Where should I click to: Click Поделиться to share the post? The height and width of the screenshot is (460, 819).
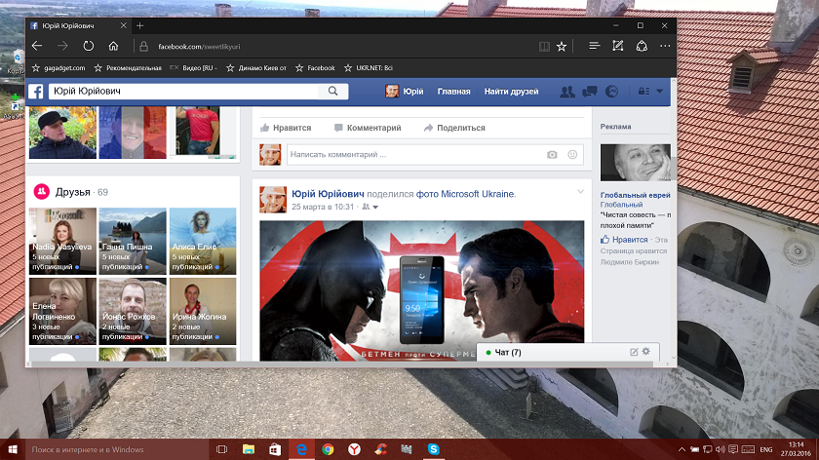pyautogui.click(x=454, y=128)
